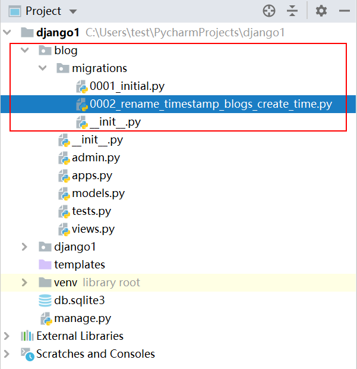Click the Project panel window icon
This screenshot has height=369, width=357.
[15, 11]
